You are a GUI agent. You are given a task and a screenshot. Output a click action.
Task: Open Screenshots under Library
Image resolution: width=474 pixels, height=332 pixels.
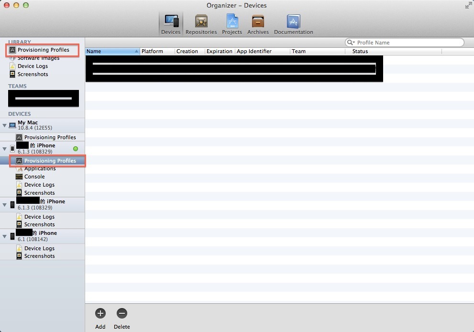coord(33,74)
